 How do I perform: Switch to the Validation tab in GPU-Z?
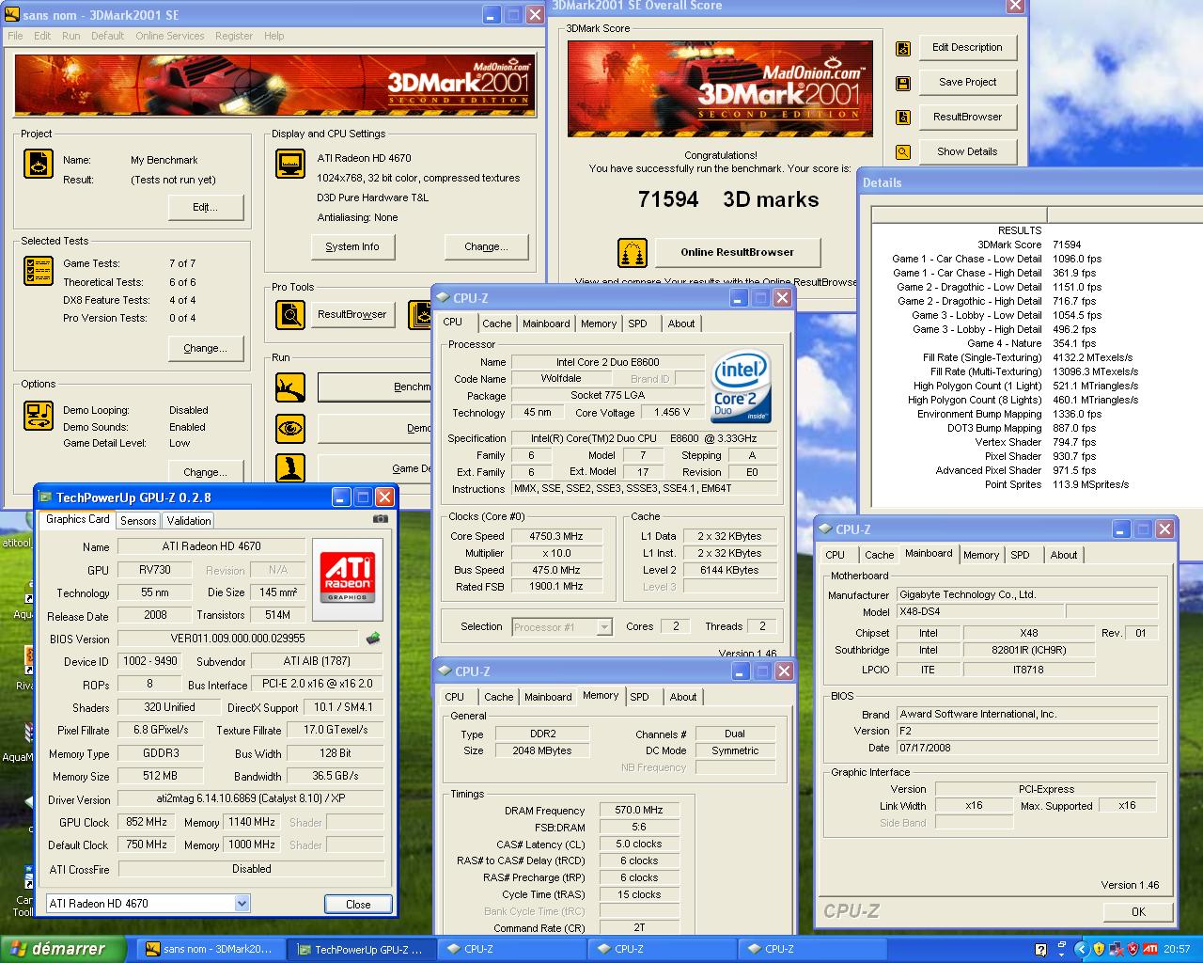189,520
